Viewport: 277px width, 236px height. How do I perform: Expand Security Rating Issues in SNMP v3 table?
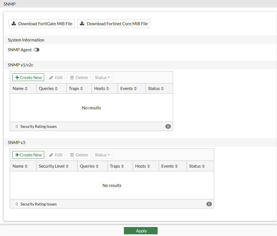pos(38,204)
